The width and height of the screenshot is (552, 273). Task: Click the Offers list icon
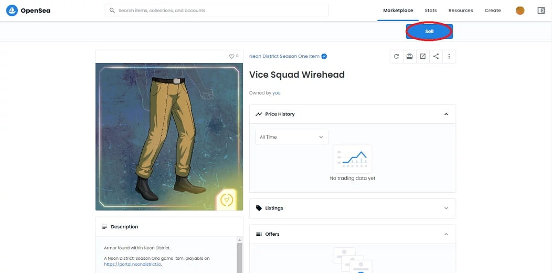pos(259,234)
